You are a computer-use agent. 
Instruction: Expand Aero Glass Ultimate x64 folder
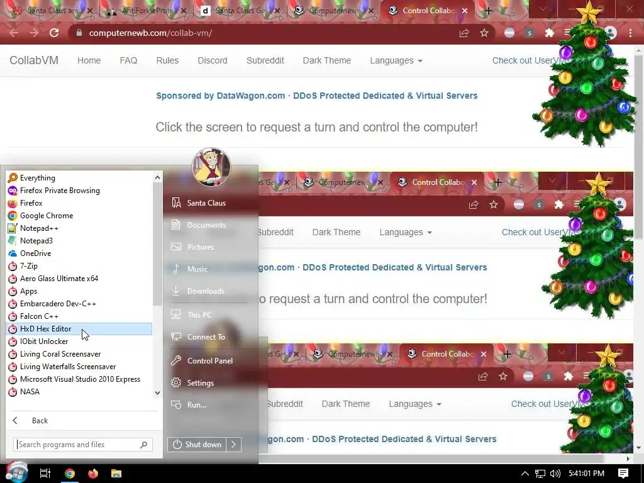tap(79, 279)
